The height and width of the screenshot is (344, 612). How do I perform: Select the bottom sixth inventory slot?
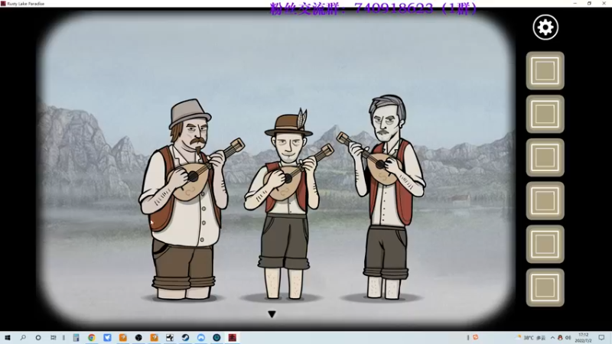click(x=545, y=287)
